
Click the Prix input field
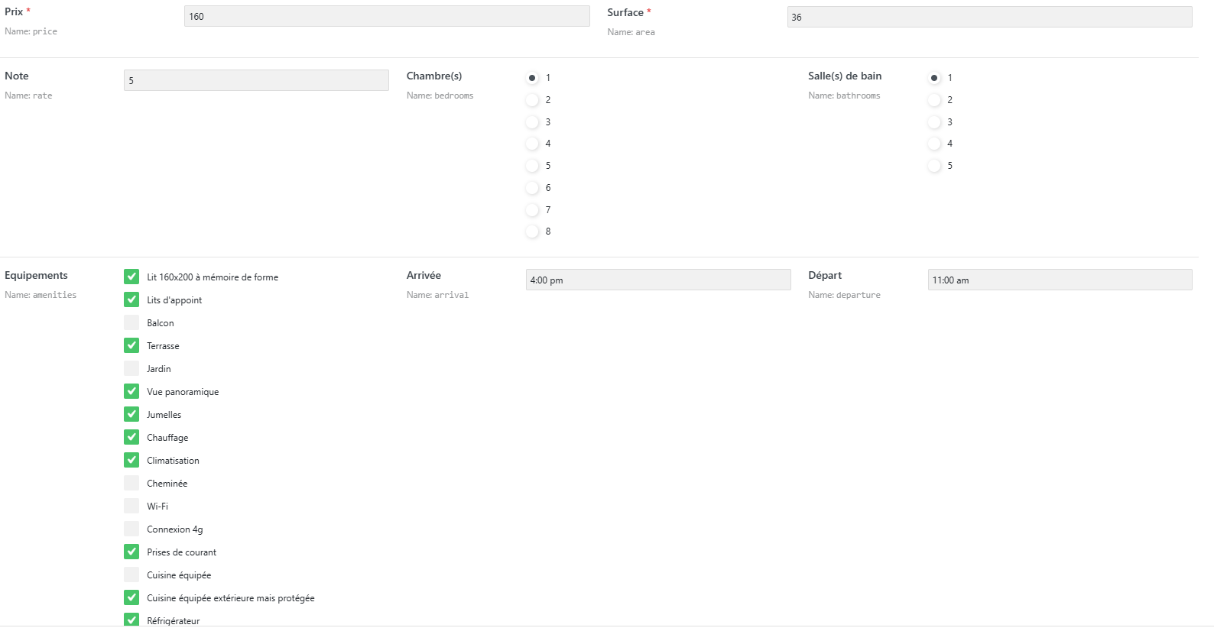(x=386, y=16)
